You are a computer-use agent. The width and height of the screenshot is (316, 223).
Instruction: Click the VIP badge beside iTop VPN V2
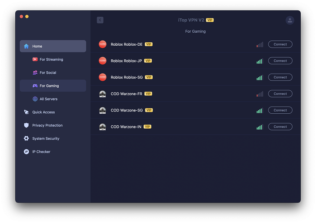point(210,20)
